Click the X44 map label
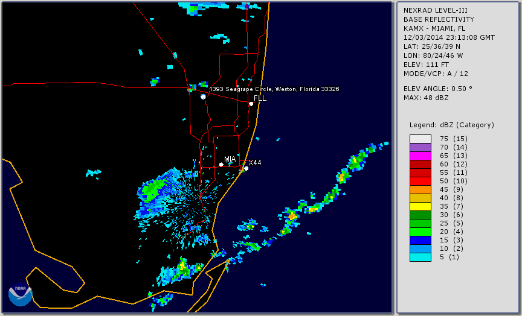522x316 pixels. (255, 162)
